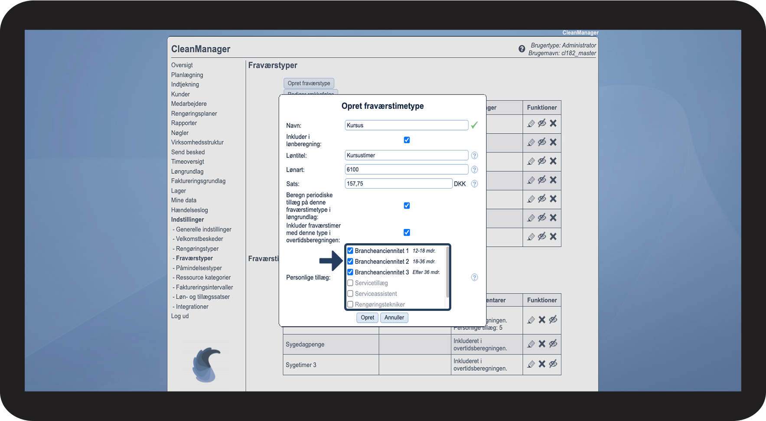Toggle include in overtidsberegningen checkbox

407,232
